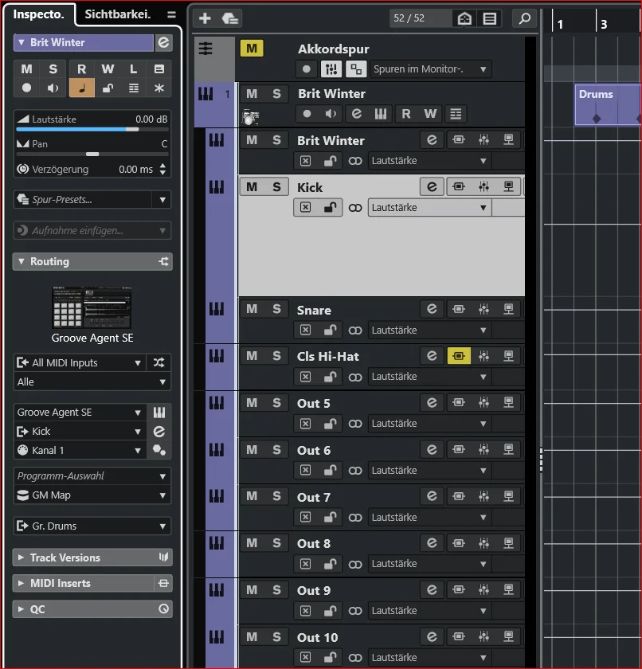Click the find tracks house icon
The image size is (642, 669).
point(464,18)
